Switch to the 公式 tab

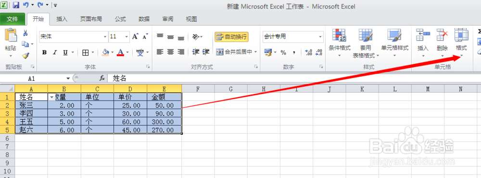click(x=120, y=19)
